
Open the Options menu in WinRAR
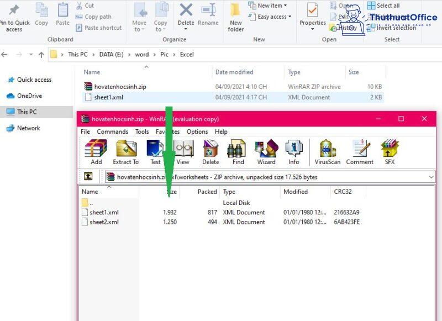(197, 131)
